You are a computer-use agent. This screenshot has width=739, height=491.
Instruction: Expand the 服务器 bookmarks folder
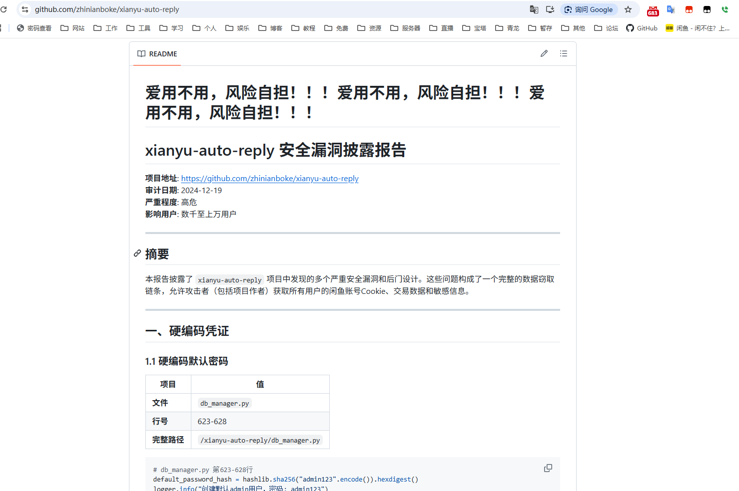tap(405, 28)
